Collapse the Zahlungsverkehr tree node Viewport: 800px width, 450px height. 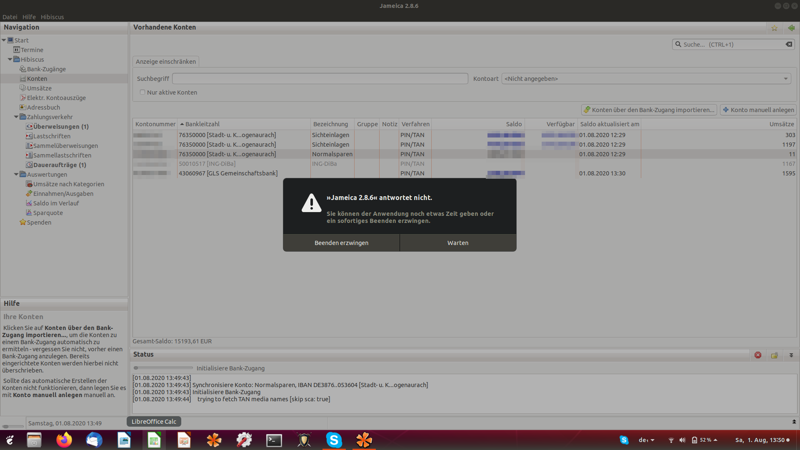pos(16,117)
